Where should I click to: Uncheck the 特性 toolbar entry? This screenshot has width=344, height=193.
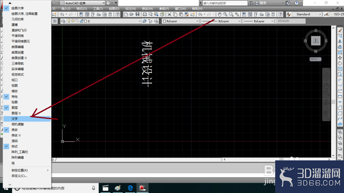click(27, 96)
